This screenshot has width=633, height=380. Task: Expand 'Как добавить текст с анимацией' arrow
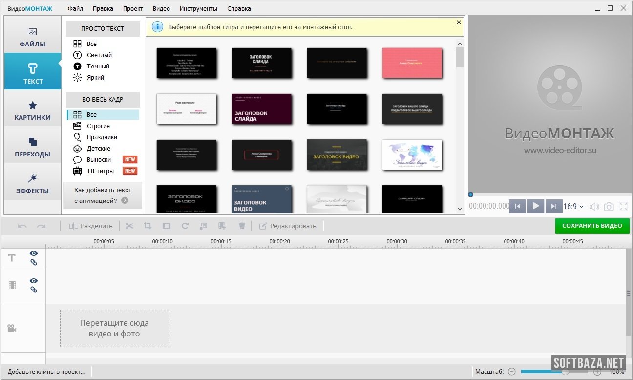(125, 201)
